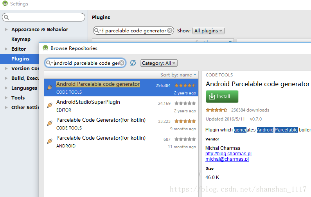The width and height of the screenshot is (311, 197).
Task: Expand the Editor settings node
Action: click(x=6, y=49)
